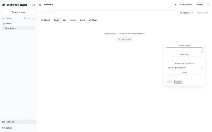Select the Board tab

[x=56, y=20]
